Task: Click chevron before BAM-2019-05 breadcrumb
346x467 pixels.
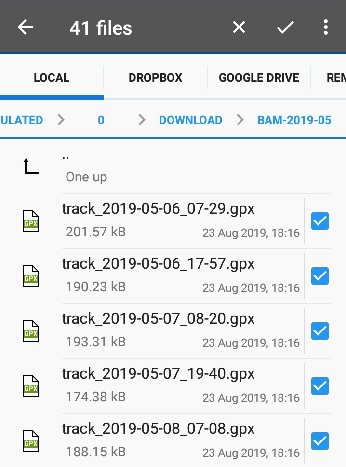Action: pyautogui.click(x=240, y=120)
